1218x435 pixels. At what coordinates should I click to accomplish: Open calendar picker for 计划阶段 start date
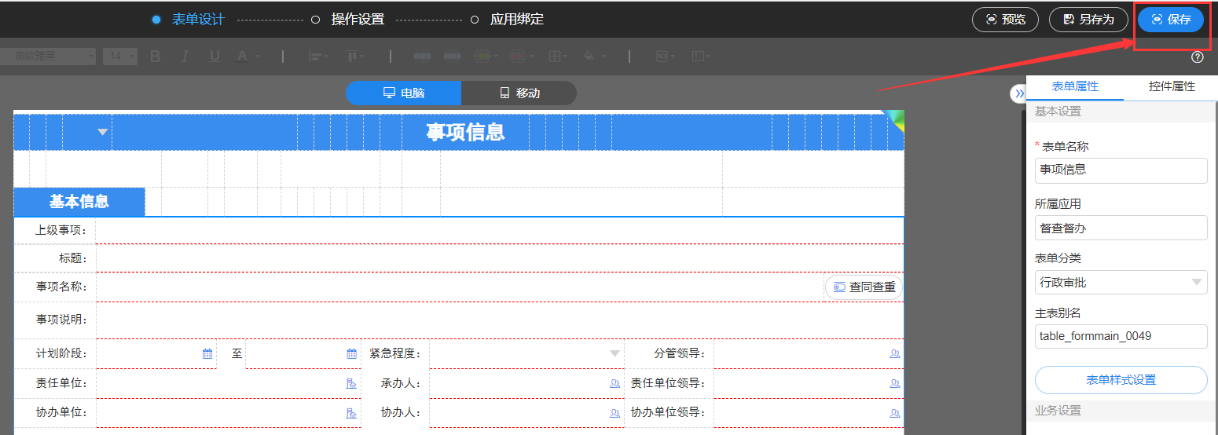coord(207,354)
